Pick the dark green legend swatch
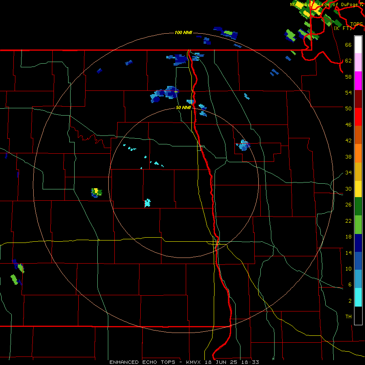 pos(358,206)
